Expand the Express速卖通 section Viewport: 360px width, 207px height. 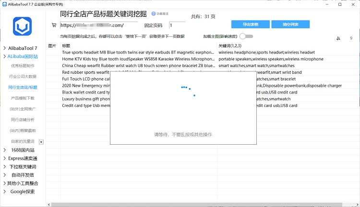(5, 158)
